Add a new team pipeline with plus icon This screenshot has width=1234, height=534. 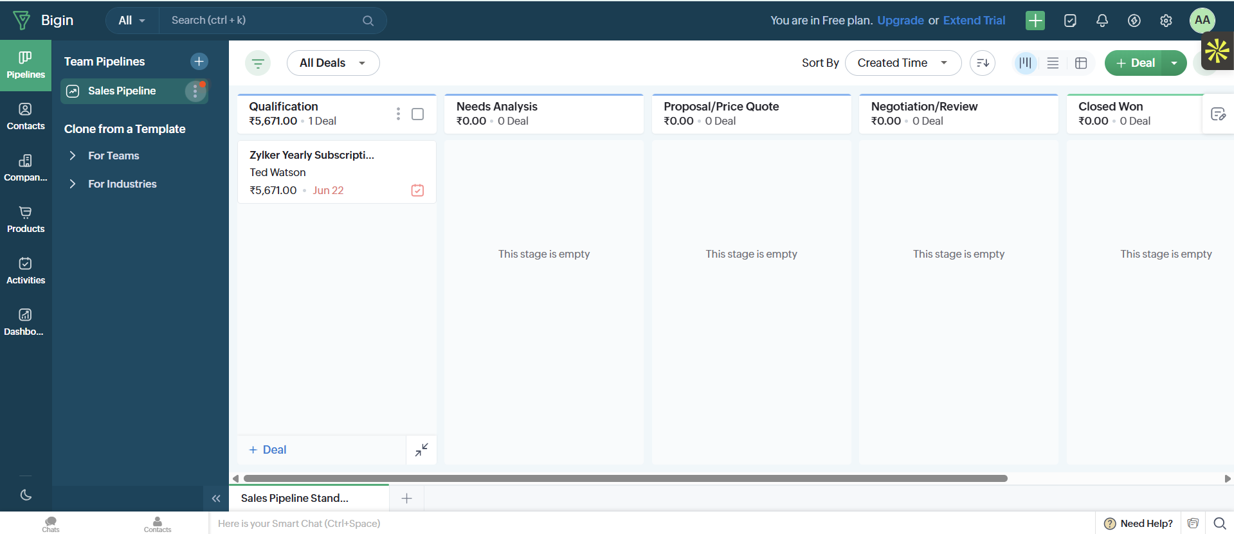click(x=199, y=61)
